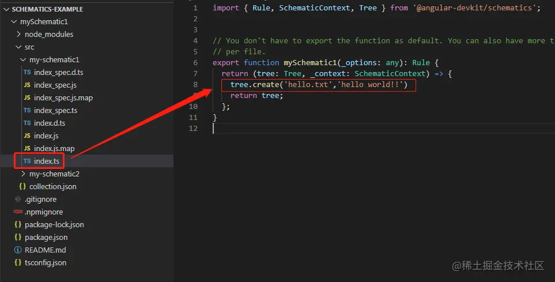Select index.ts in the file tree
Screen dimensions: 555x282
point(47,161)
